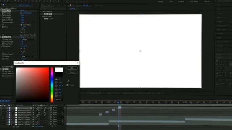The width and height of the screenshot is (232, 130).
Task: Click the Tile Center crosshair point picker
Action: (22, 13)
